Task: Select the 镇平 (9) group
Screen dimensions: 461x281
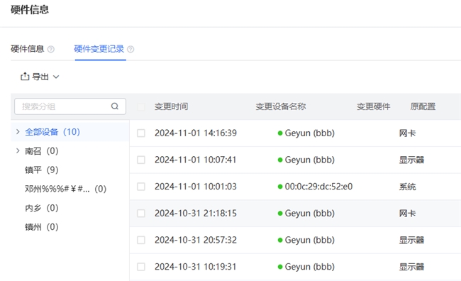Action: click(42, 170)
